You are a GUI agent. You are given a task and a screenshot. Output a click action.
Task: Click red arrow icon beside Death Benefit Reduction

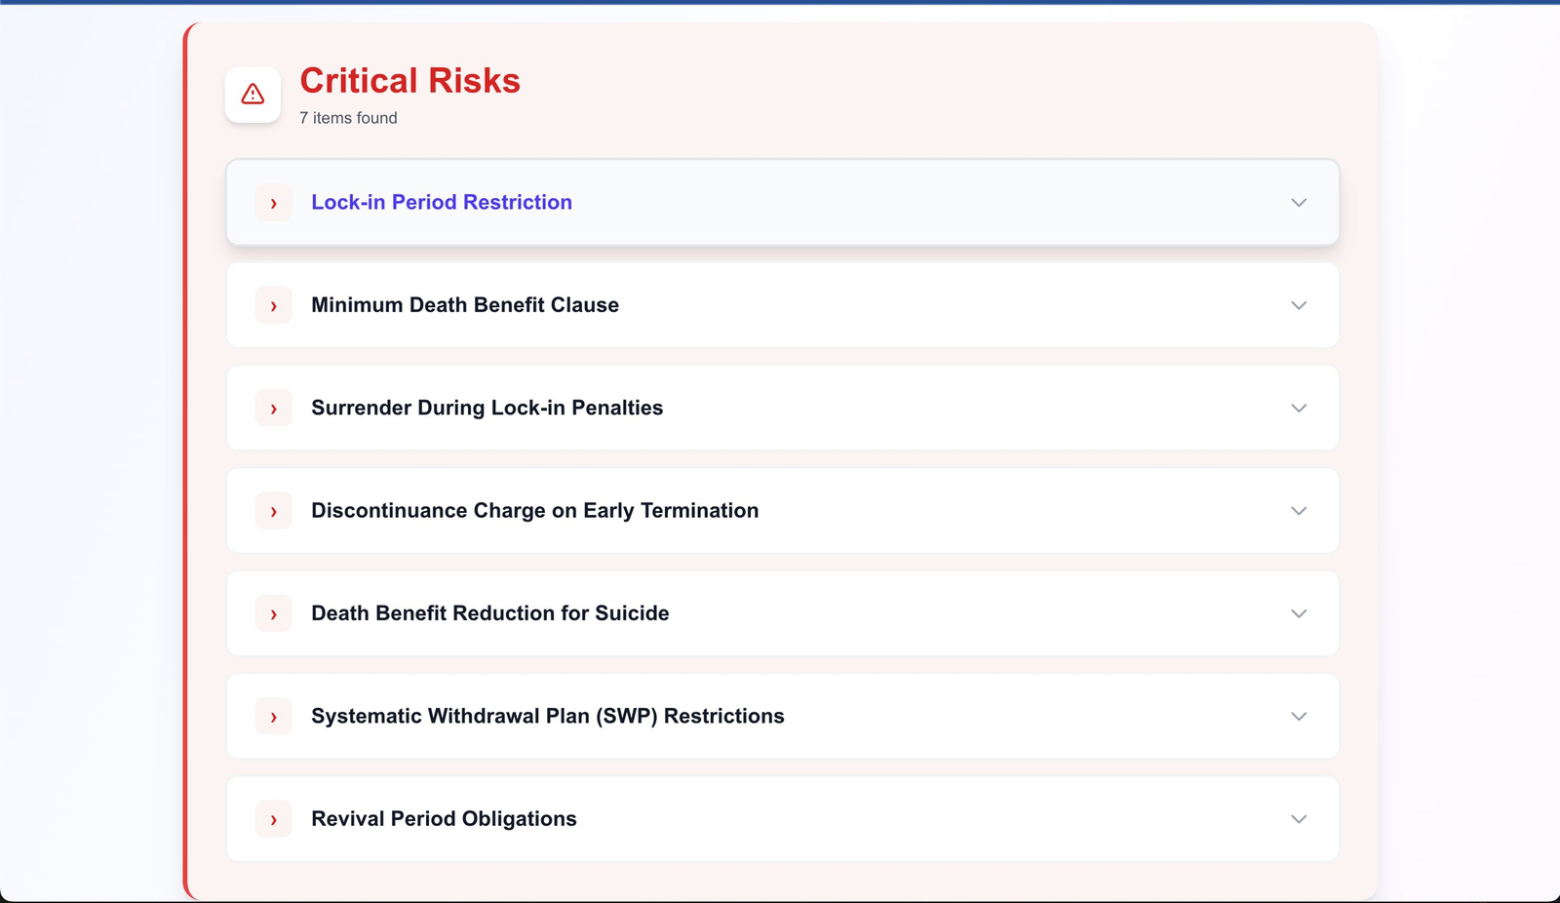(274, 613)
